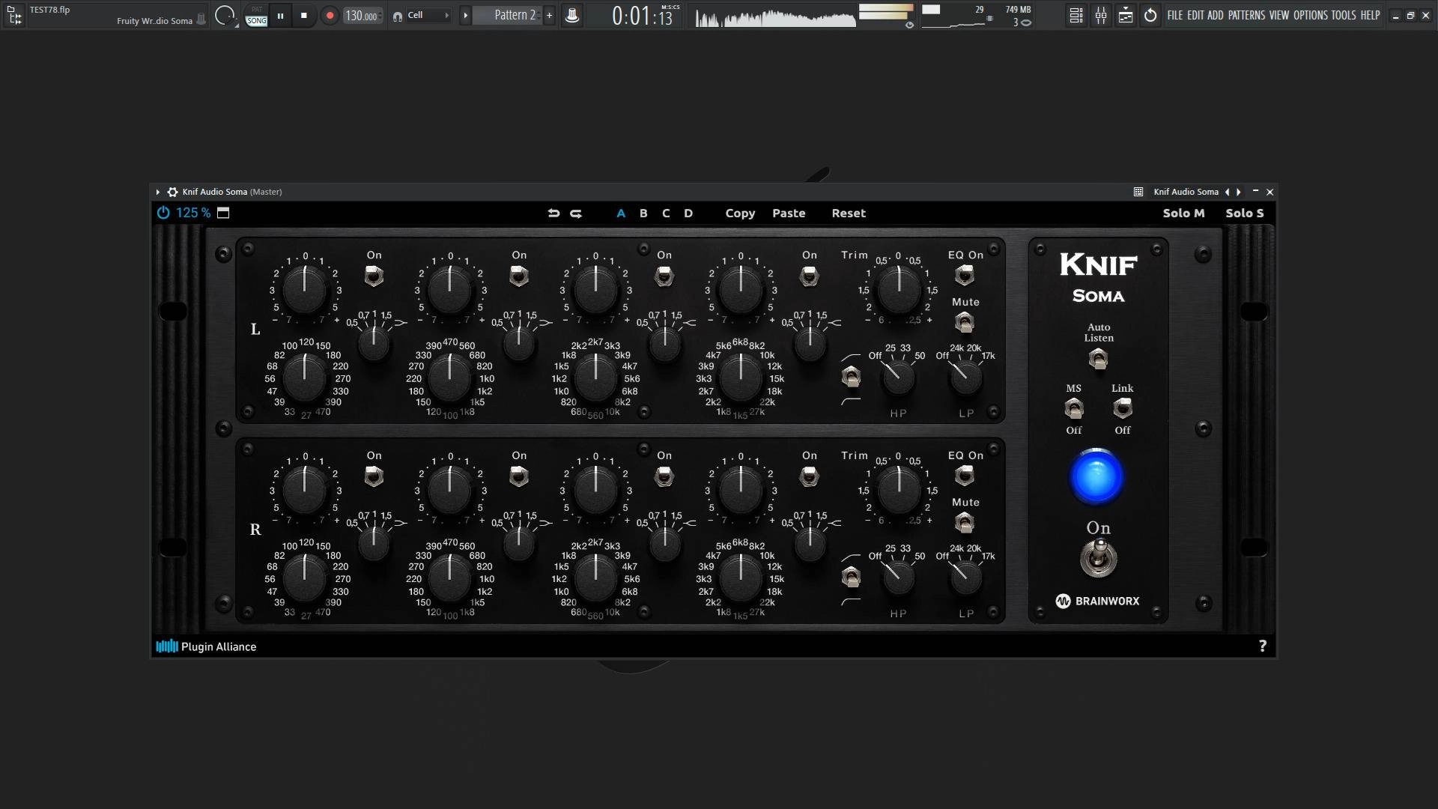
Task: Toggle the Auto Listen switch
Action: 1098,360
